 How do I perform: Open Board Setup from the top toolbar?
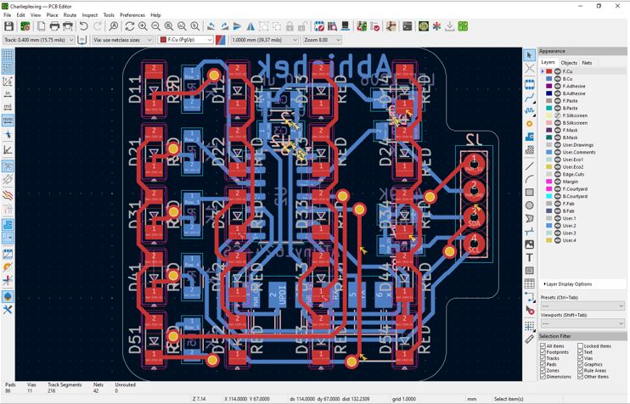tap(25, 26)
